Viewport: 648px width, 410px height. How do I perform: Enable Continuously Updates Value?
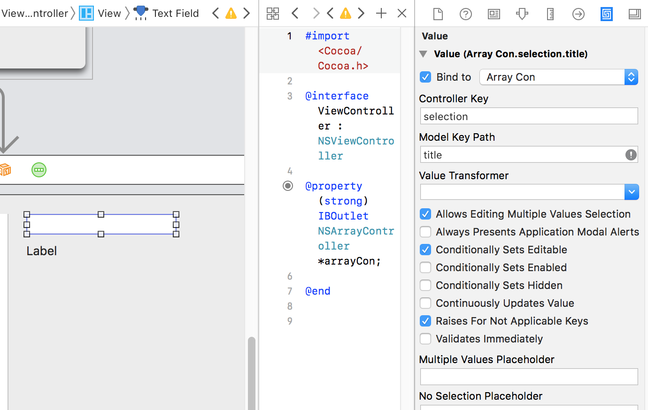coord(425,303)
